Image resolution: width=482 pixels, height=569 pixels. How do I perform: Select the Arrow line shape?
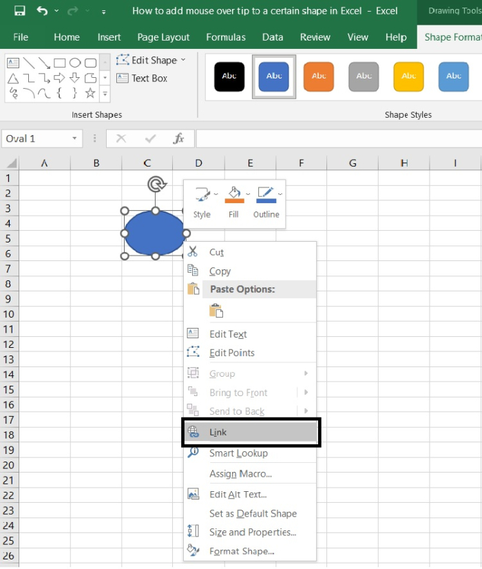click(44, 63)
